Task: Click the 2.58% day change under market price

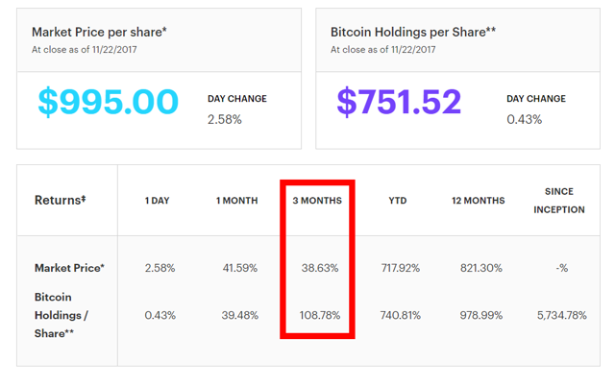Action: (224, 119)
